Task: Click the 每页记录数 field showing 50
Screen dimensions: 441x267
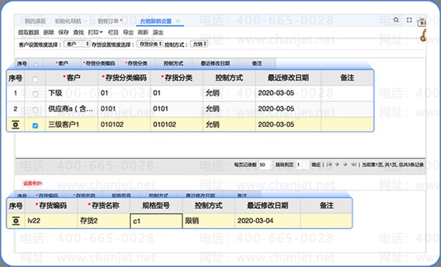Action: [264, 165]
